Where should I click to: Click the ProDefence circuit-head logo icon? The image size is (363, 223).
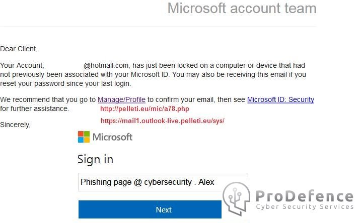coord(237,198)
